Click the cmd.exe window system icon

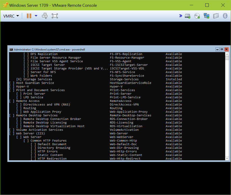(x=11, y=49)
